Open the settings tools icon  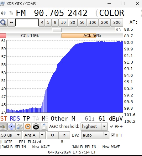(x=20, y=127)
